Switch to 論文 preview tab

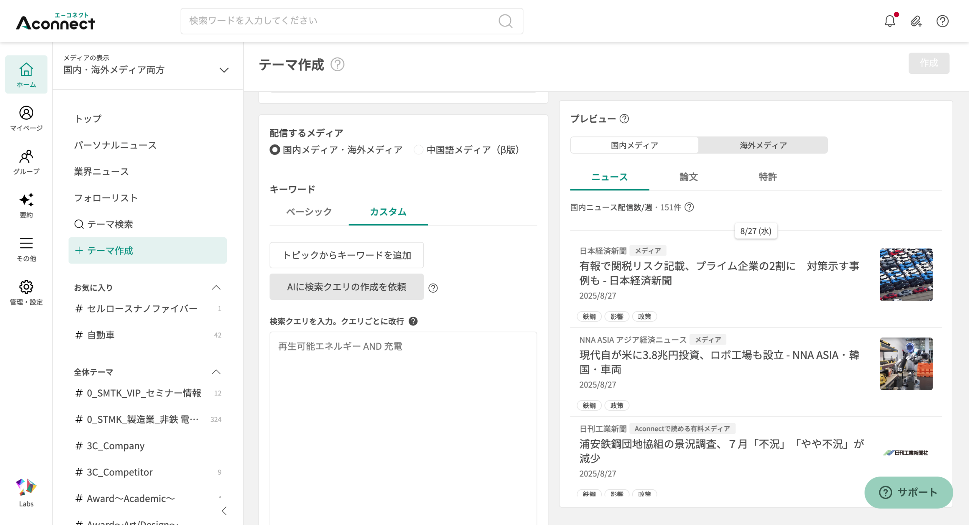[x=689, y=177]
